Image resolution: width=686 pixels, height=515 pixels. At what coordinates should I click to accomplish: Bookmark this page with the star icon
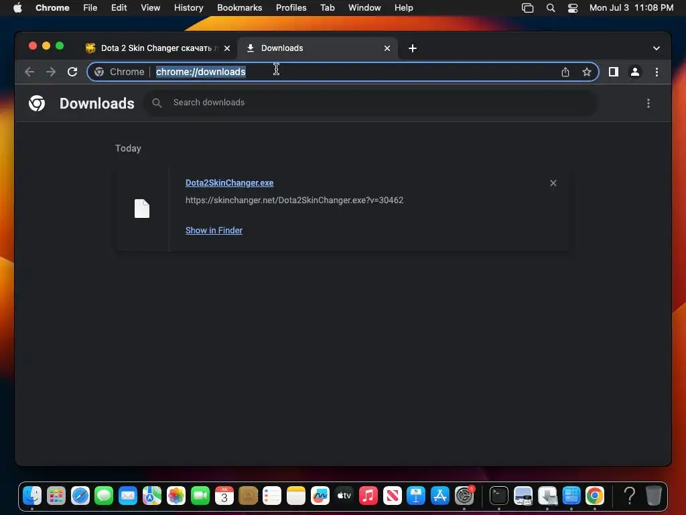pyautogui.click(x=587, y=72)
